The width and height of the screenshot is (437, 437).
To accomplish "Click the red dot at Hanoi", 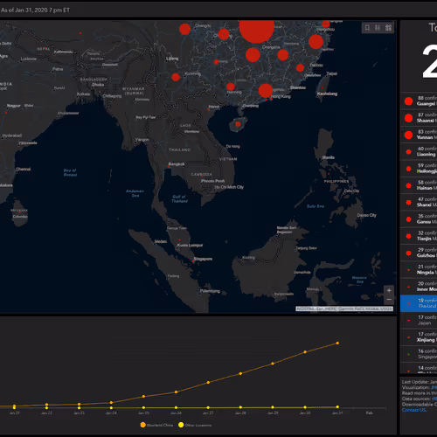I will pyautogui.click(x=208, y=109).
